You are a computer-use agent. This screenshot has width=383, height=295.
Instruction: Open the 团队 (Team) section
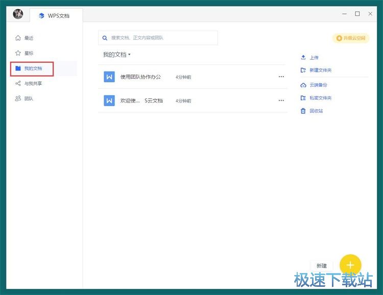(29, 99)
